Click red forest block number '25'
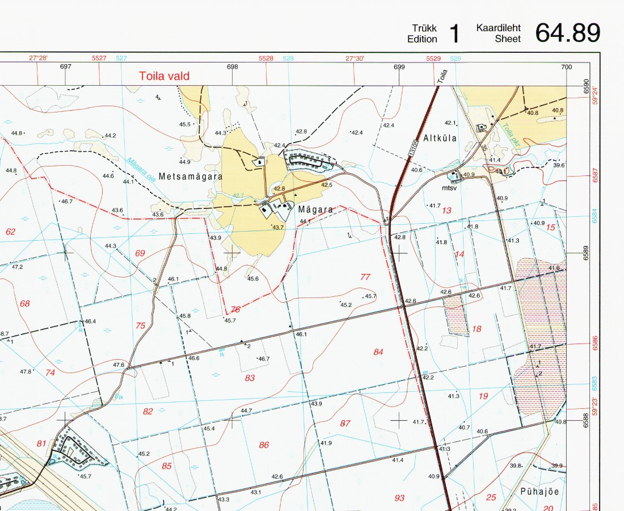The width and height of the screenshot is (624, 511). pyautogui.click(x=491, y=497)
